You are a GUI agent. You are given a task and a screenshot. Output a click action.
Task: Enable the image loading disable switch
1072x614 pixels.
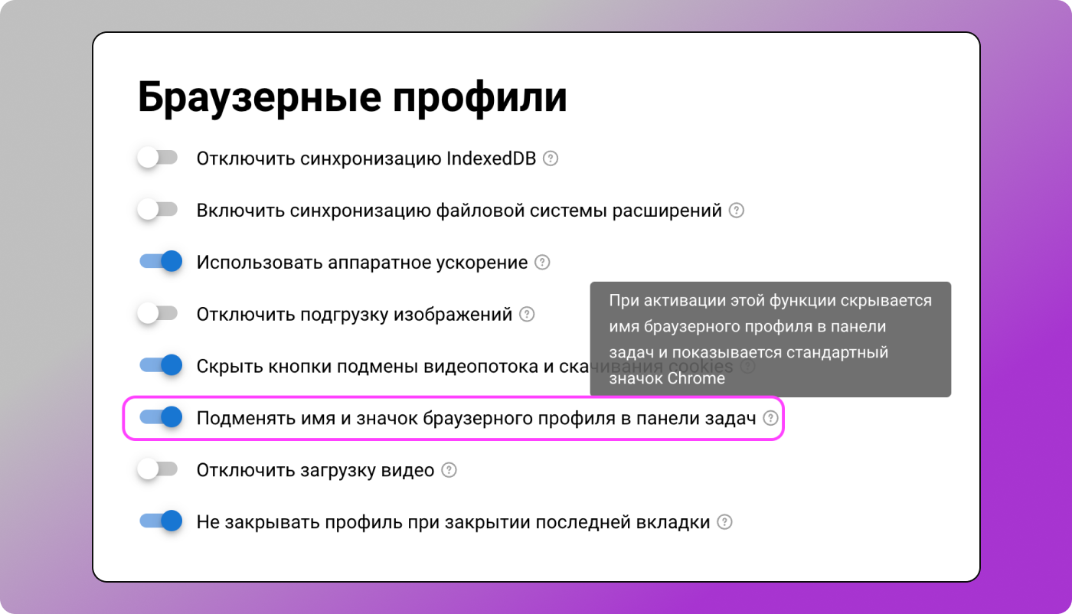159,314
